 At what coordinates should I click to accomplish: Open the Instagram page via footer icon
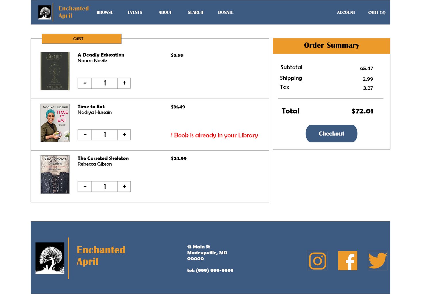pyautogui.click(x=317, y=261)
